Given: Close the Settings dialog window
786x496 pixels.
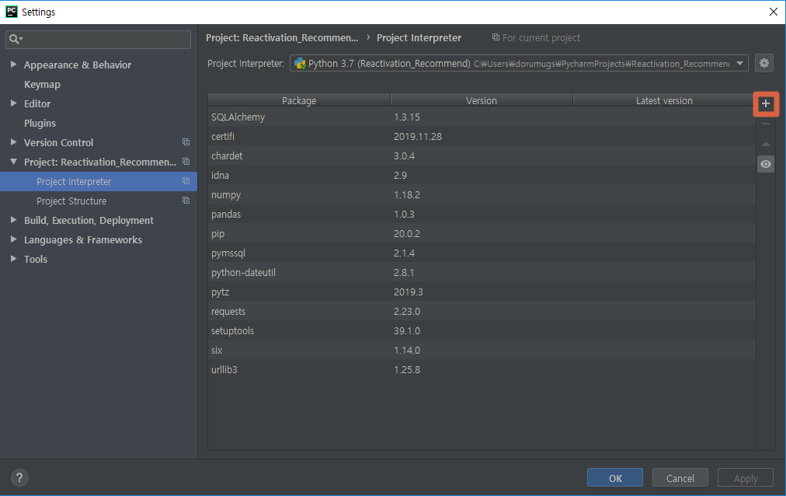Looking at the screenshot, I should click(774, 12).
